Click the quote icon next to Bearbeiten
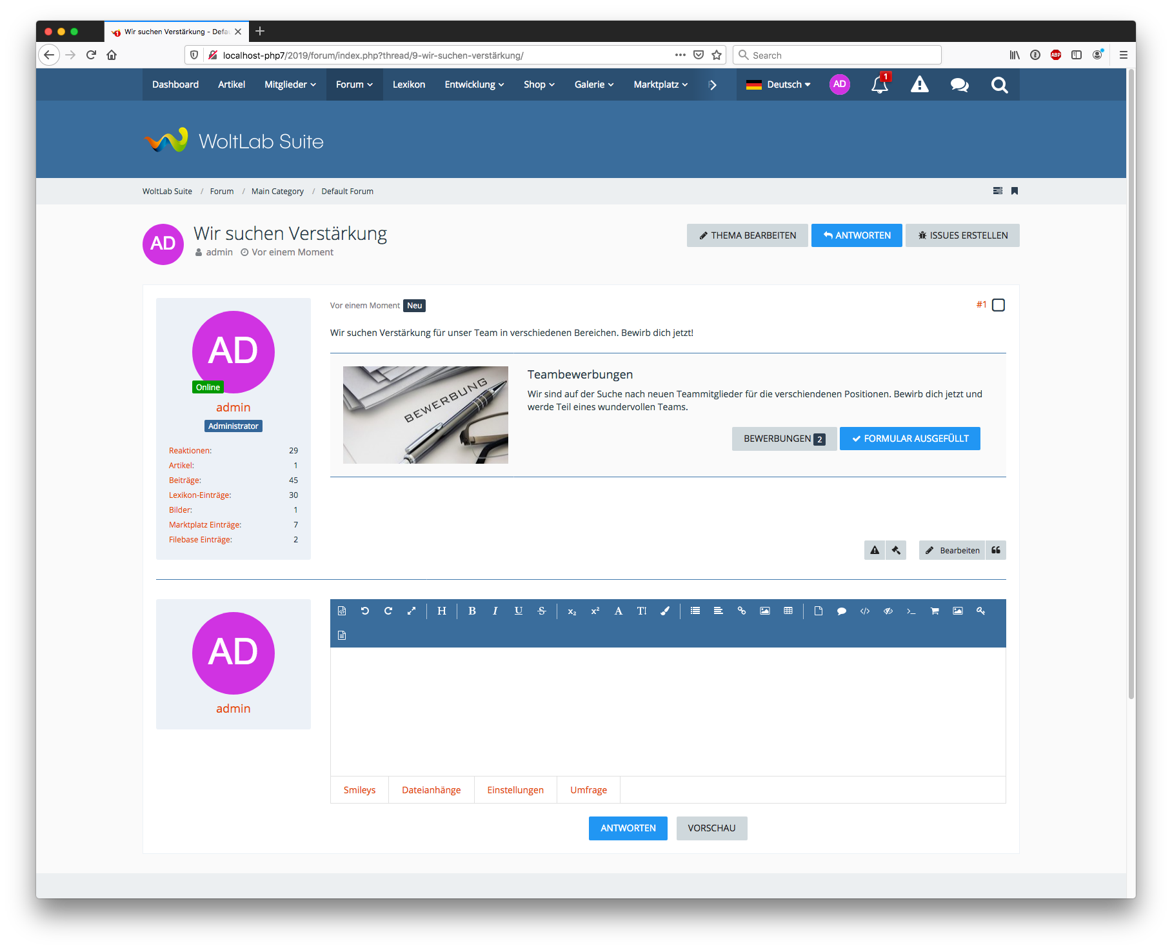Viewport: 1172px width, 950px height. pyautogui.click(x=996, y=550)
